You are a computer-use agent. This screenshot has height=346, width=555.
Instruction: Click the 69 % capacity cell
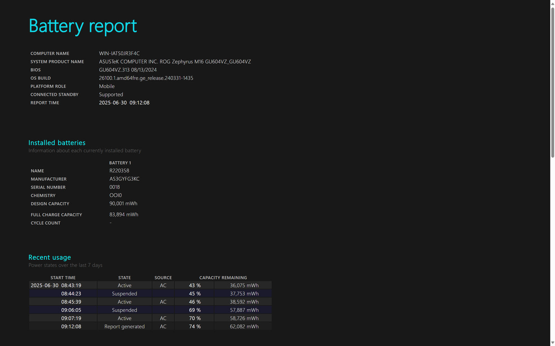pyautogui.click(x=195, y=310)
